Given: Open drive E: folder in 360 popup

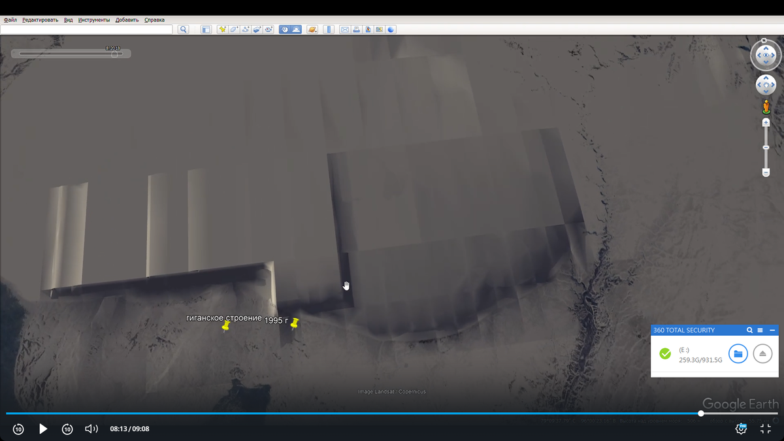Looking at the screenshot, I should 738,354.
